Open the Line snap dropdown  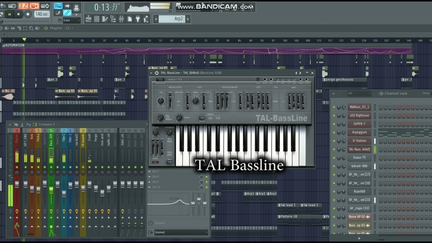(72, 20)
